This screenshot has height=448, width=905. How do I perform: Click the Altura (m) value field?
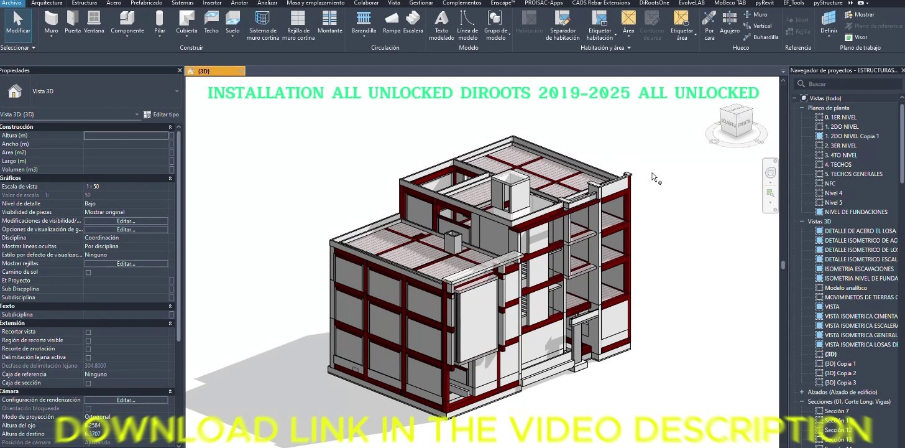(126, 135)
